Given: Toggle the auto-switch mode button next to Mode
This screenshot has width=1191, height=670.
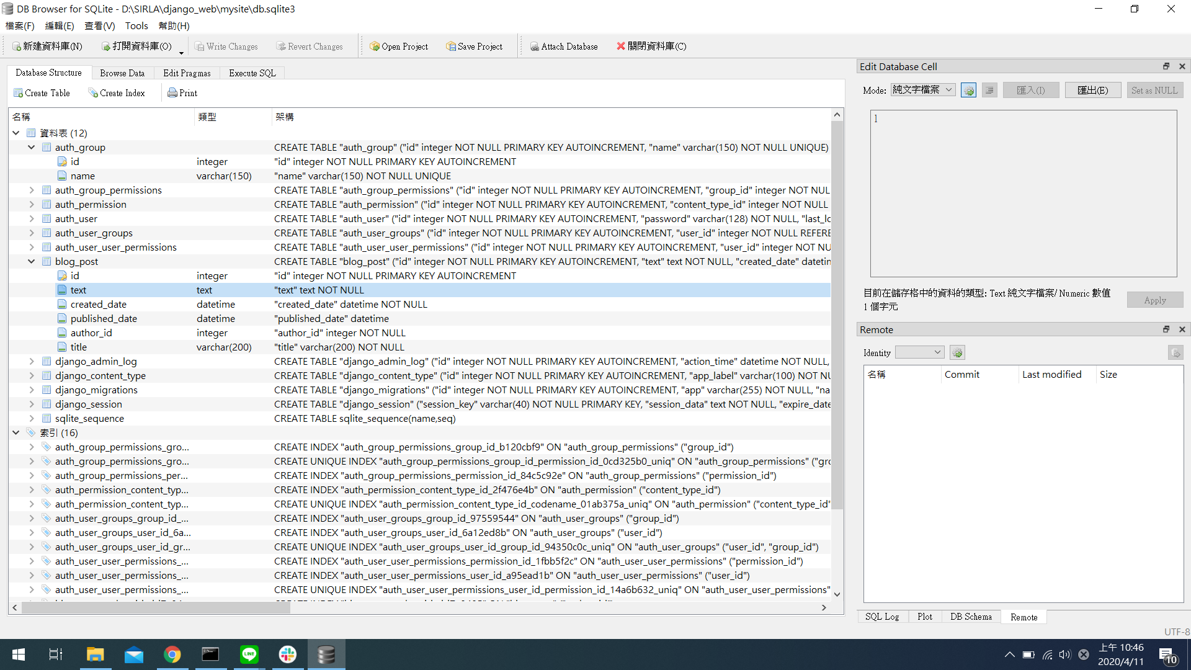Looking at the screenshot, I should [x=968, y=91].
